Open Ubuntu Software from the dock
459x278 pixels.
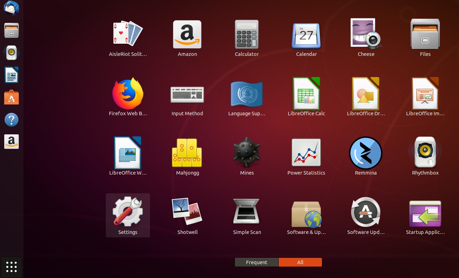coord(11,97)
